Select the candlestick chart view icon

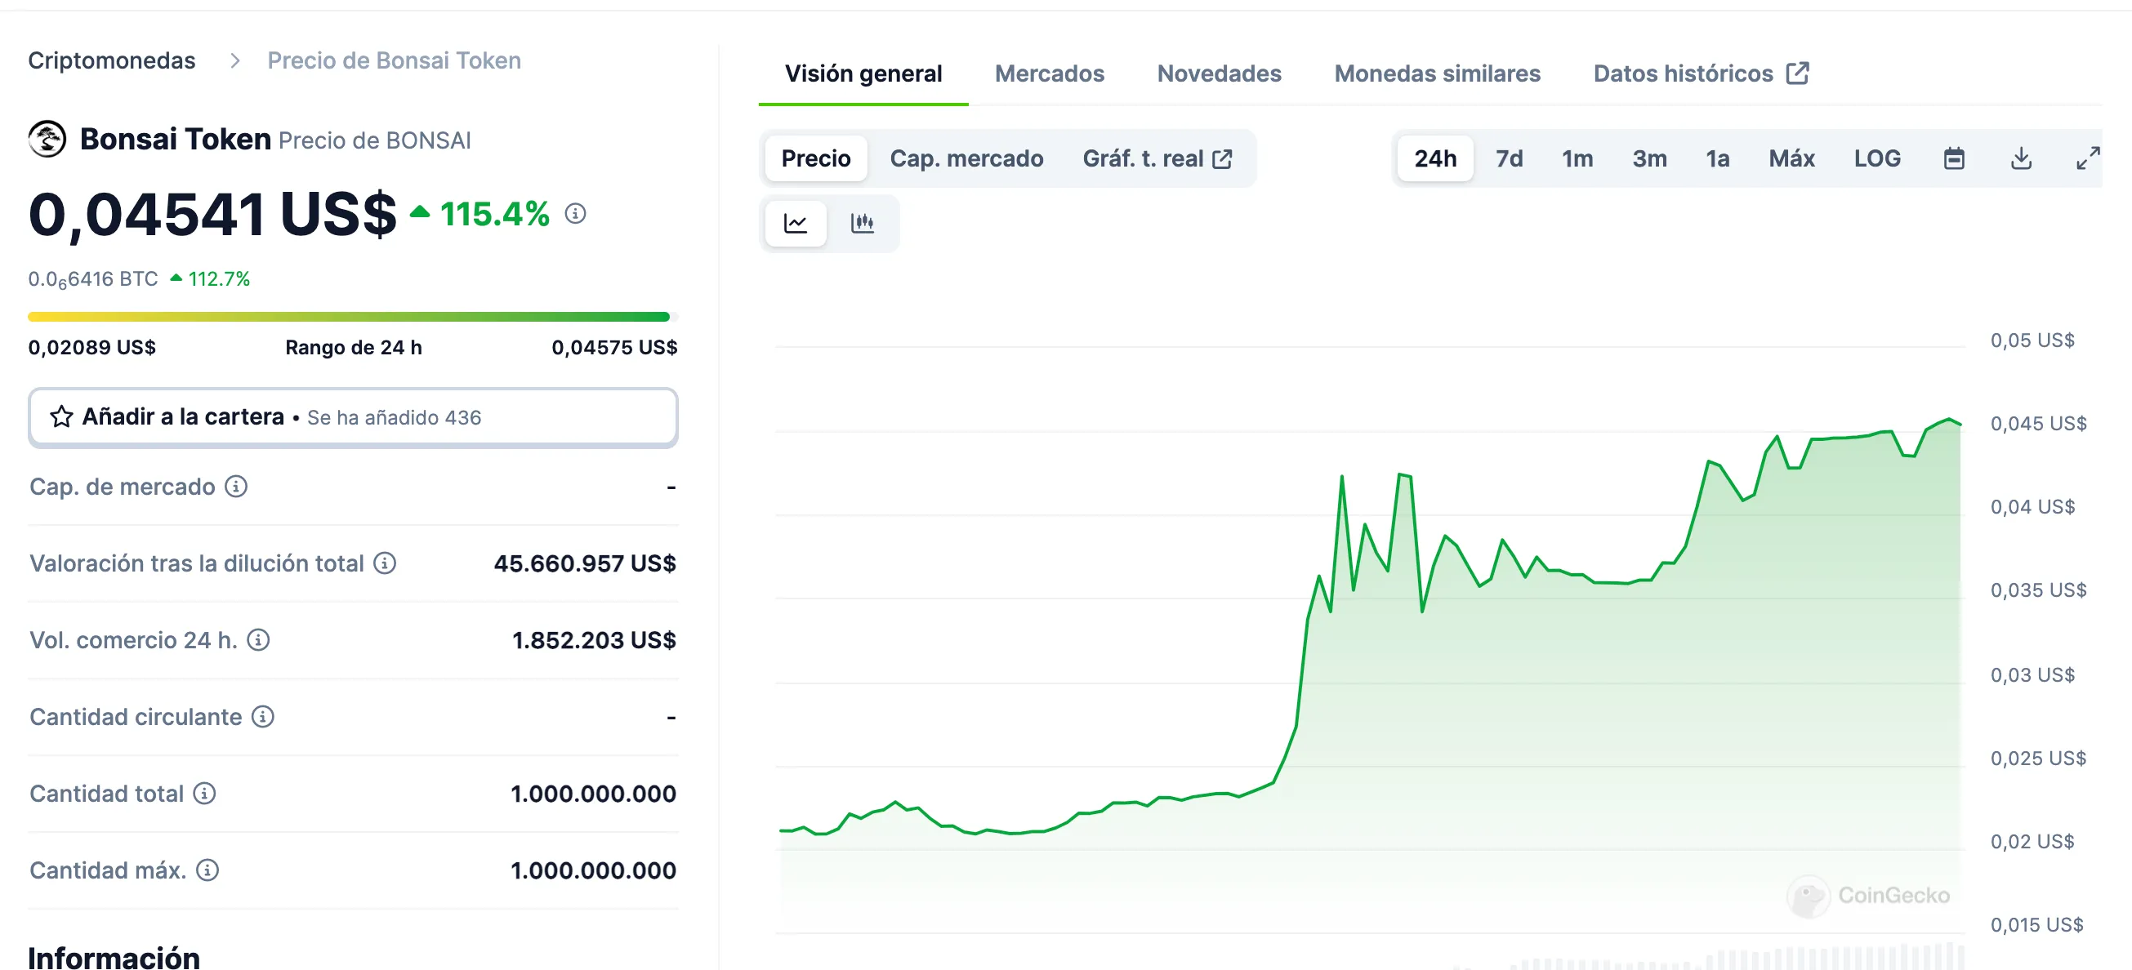pyautogui.click(x=863, y=223)
